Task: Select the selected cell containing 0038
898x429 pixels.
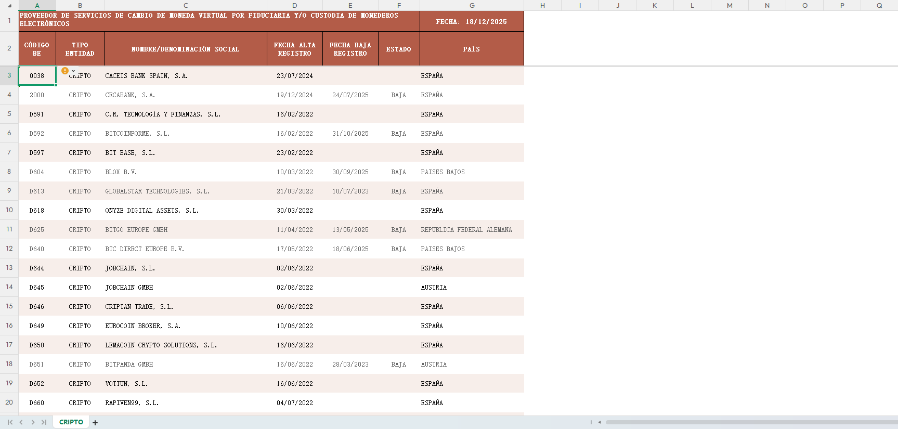Action: click(x=37, y=76)
